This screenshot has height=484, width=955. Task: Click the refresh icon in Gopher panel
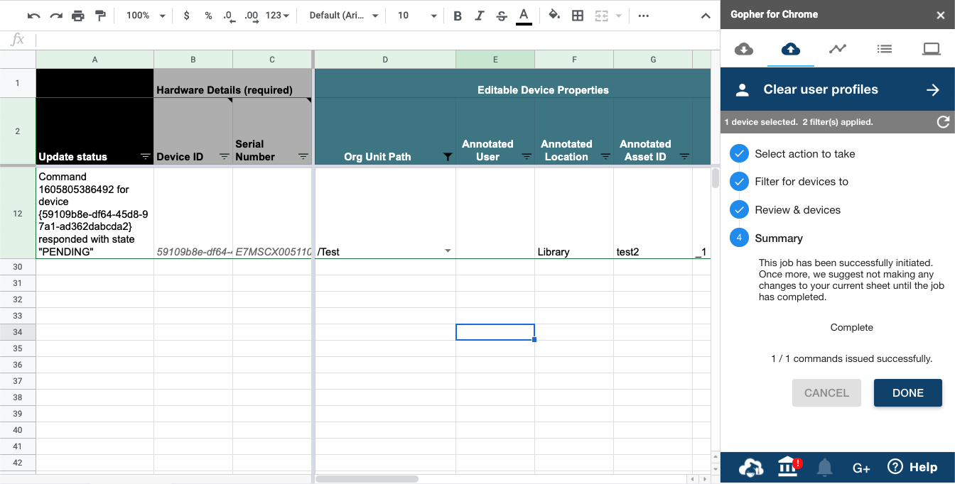pos(943,122)
